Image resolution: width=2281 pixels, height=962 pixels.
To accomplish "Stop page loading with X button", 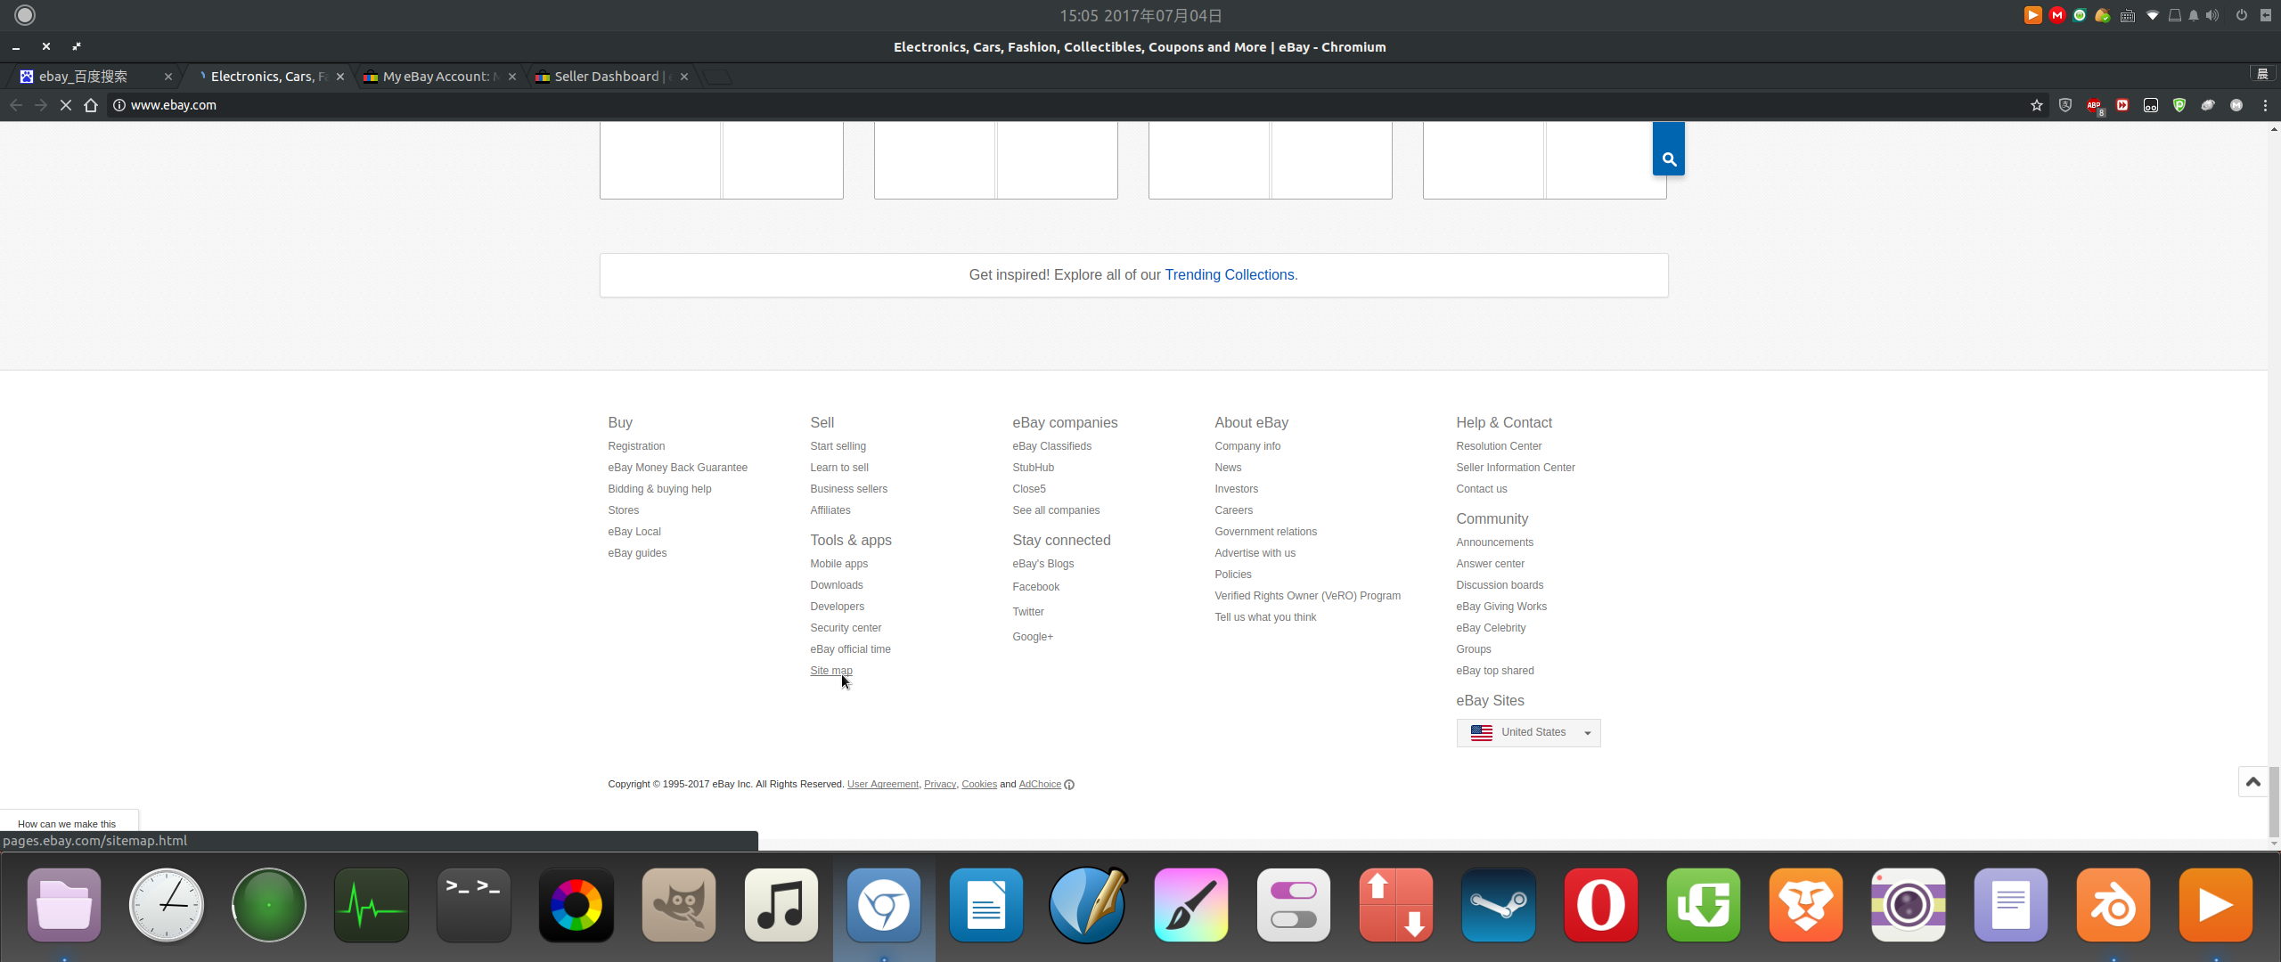I will (65, 105).
